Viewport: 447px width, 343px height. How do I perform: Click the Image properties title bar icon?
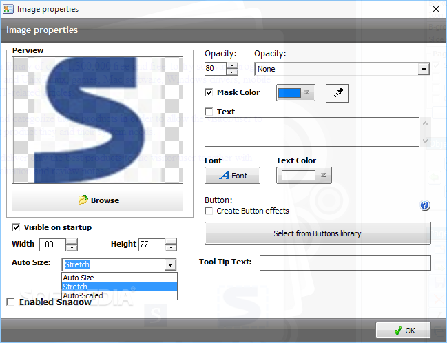(x=8, y=9)
